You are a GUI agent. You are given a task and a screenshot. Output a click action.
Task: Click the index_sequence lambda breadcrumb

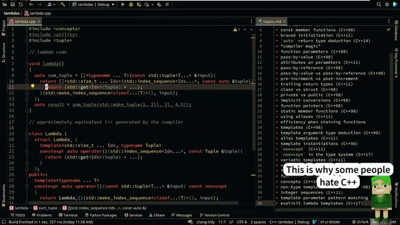[104, 208]
